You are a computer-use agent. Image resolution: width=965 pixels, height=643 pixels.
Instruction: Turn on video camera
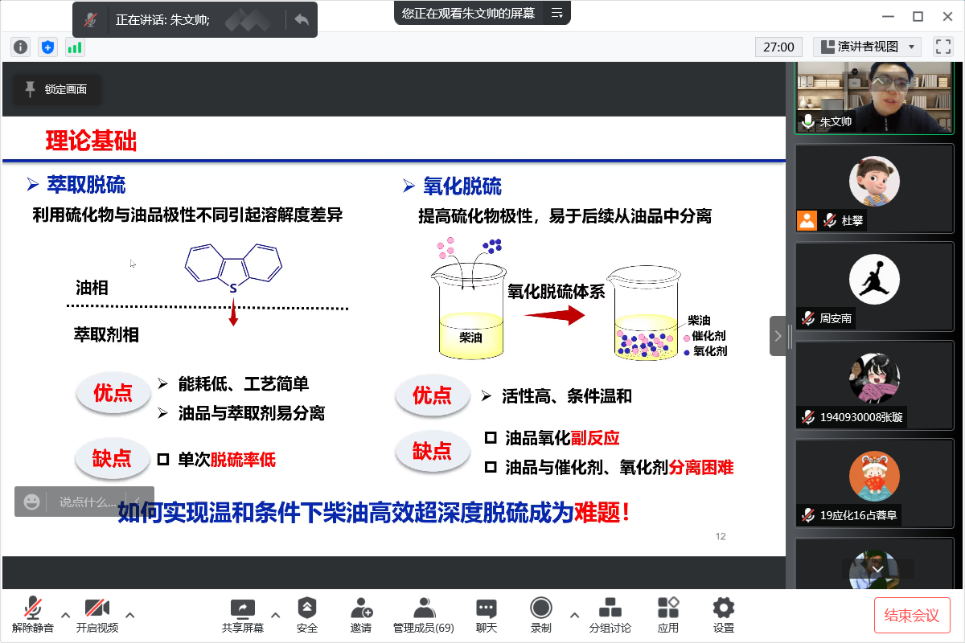[96, 615]
